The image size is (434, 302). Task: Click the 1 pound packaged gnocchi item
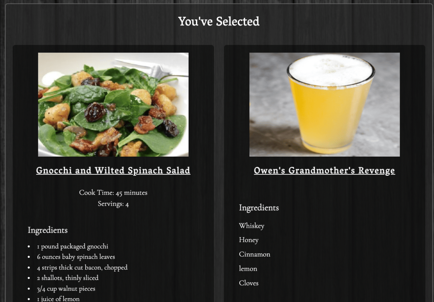(72, 246)
